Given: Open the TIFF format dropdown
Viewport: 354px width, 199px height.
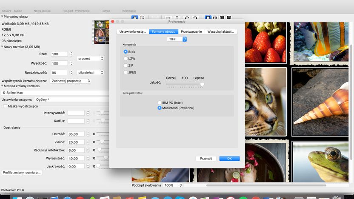Looking at the screenshot, I should point(177,39).
